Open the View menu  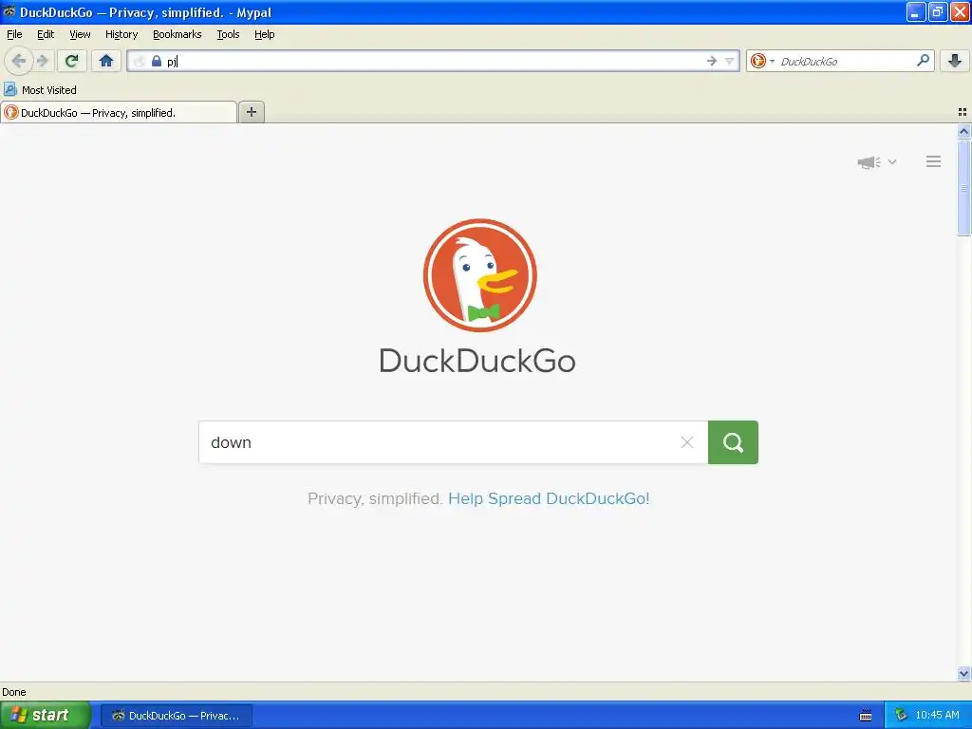coord(80,34)
